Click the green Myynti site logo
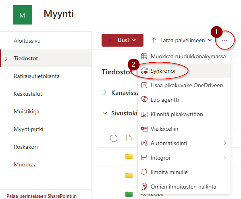This screenshot has height=199, width=241. click(x=23, y=15)
